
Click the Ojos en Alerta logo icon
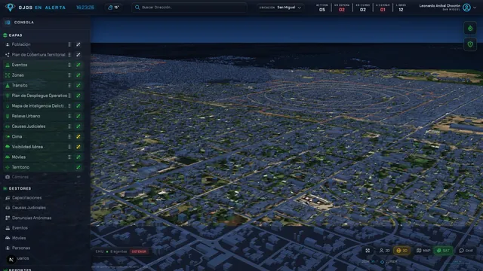tap(10, 7)
